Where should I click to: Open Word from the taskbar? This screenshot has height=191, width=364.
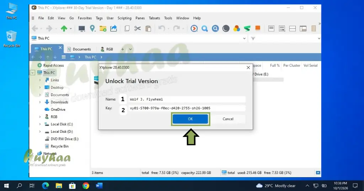pos(99,186)
